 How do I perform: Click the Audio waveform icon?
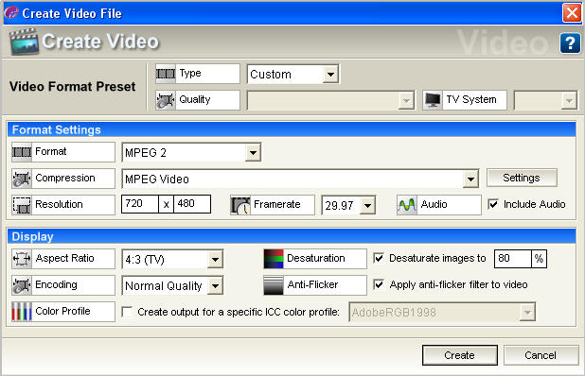click(407, 205)
